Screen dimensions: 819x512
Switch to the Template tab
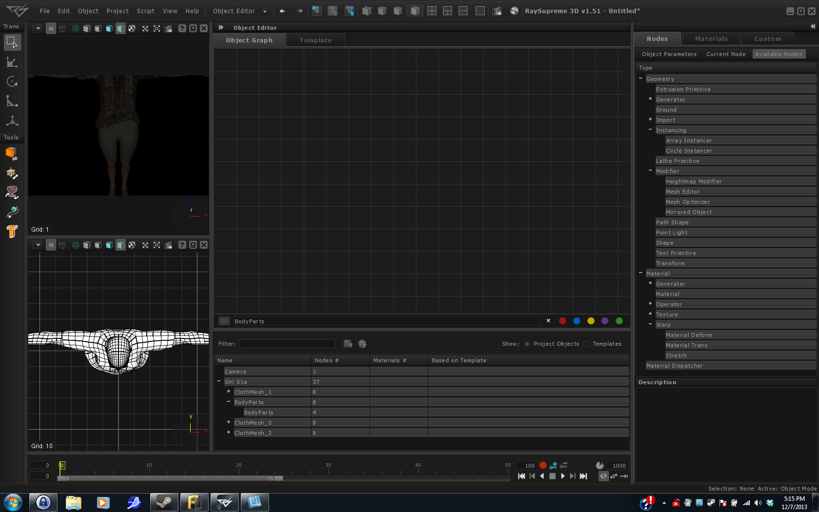[x=315, y=40]
